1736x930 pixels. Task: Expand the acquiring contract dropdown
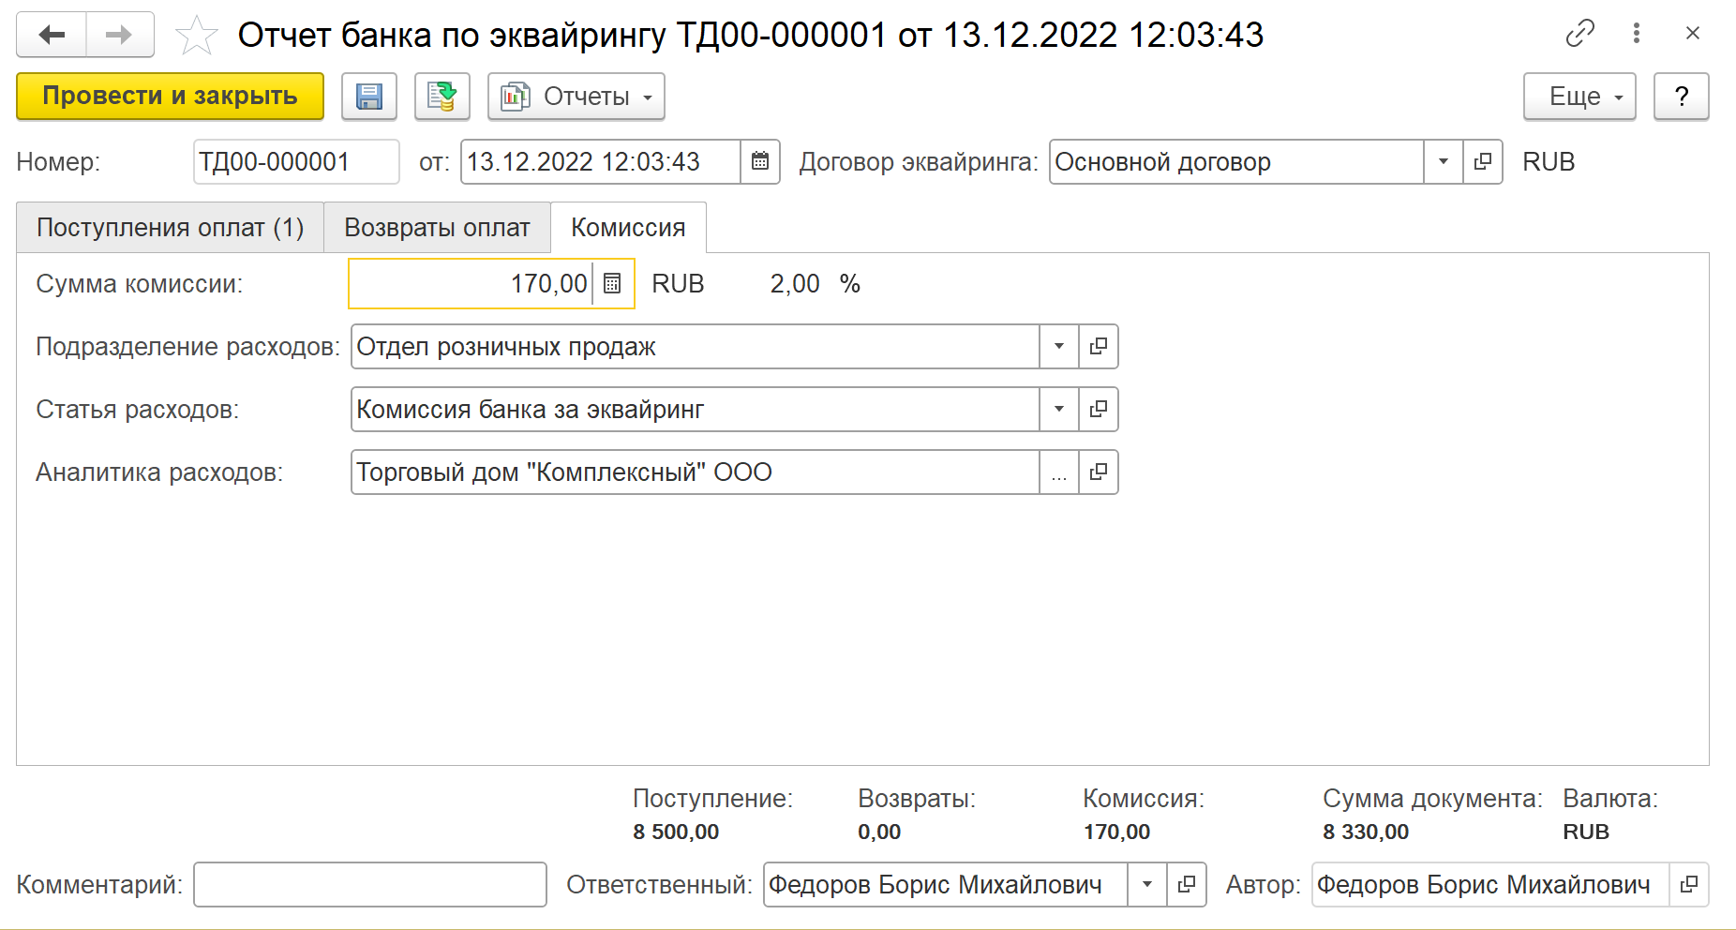(1444, 162)
